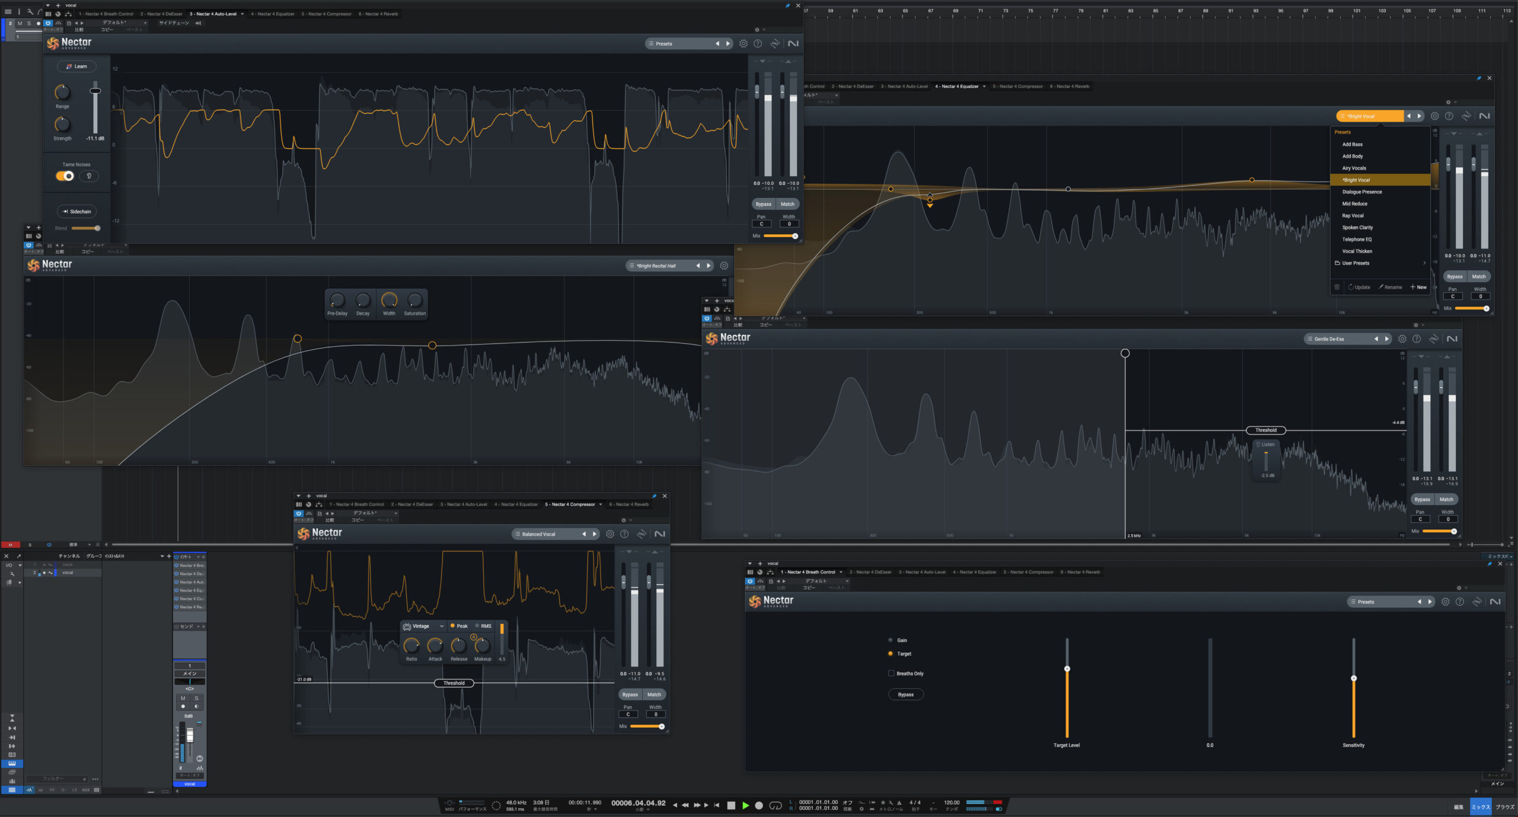Mute the vocal channel in mixer strip
Image resolution: width=1518 pixels, height=817 pixels.
[183, 699]
